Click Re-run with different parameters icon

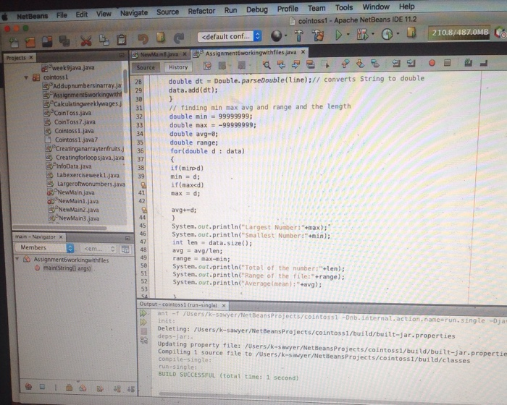coord(143,322)
